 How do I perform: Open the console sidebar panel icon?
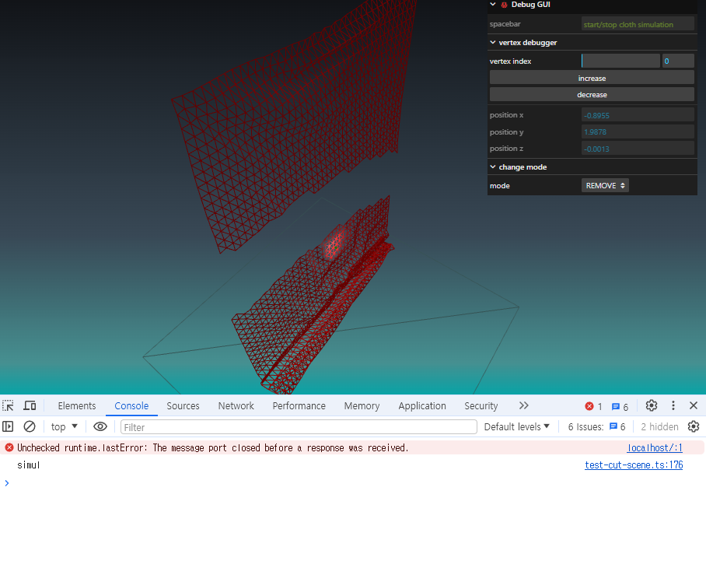(x=8, y=426)
